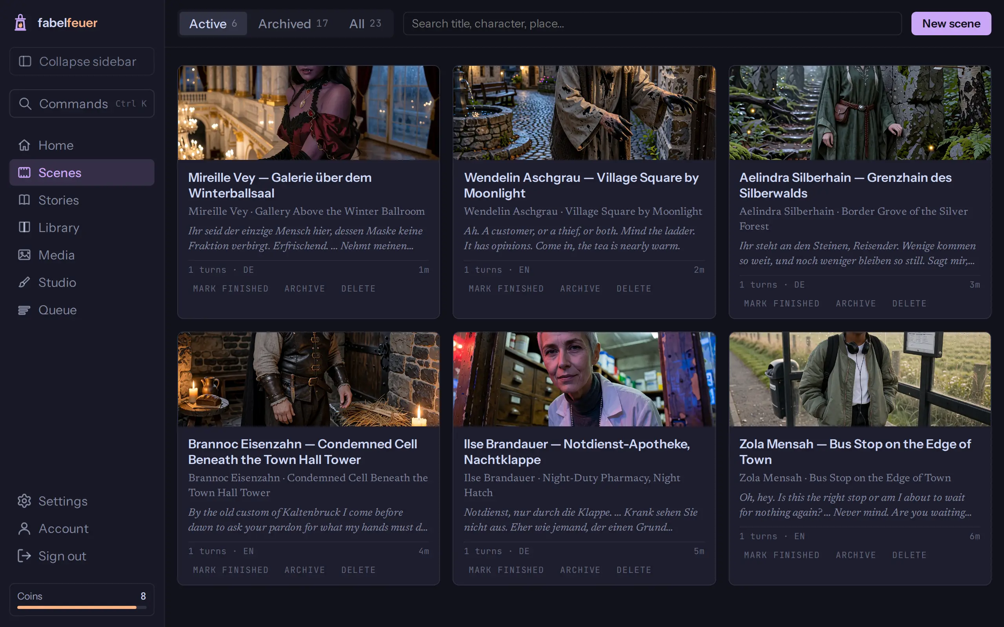Delete the Zola Mensah scene
This screenshot has width=1004, height=627.
click(x=909, y=555)
